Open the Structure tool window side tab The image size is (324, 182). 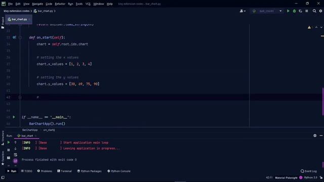(3, 138)
